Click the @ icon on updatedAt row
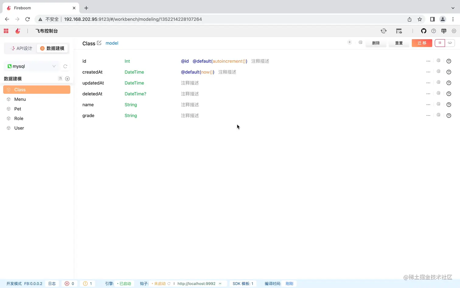The image size is (460, 288). 438,82
